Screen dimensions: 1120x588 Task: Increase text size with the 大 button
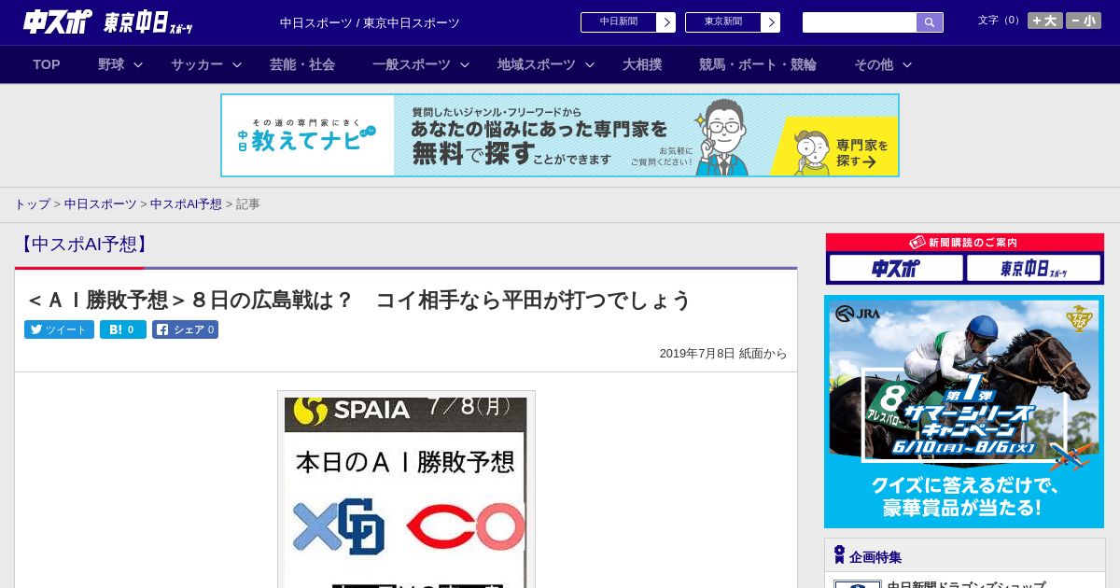click(1045, 21)
